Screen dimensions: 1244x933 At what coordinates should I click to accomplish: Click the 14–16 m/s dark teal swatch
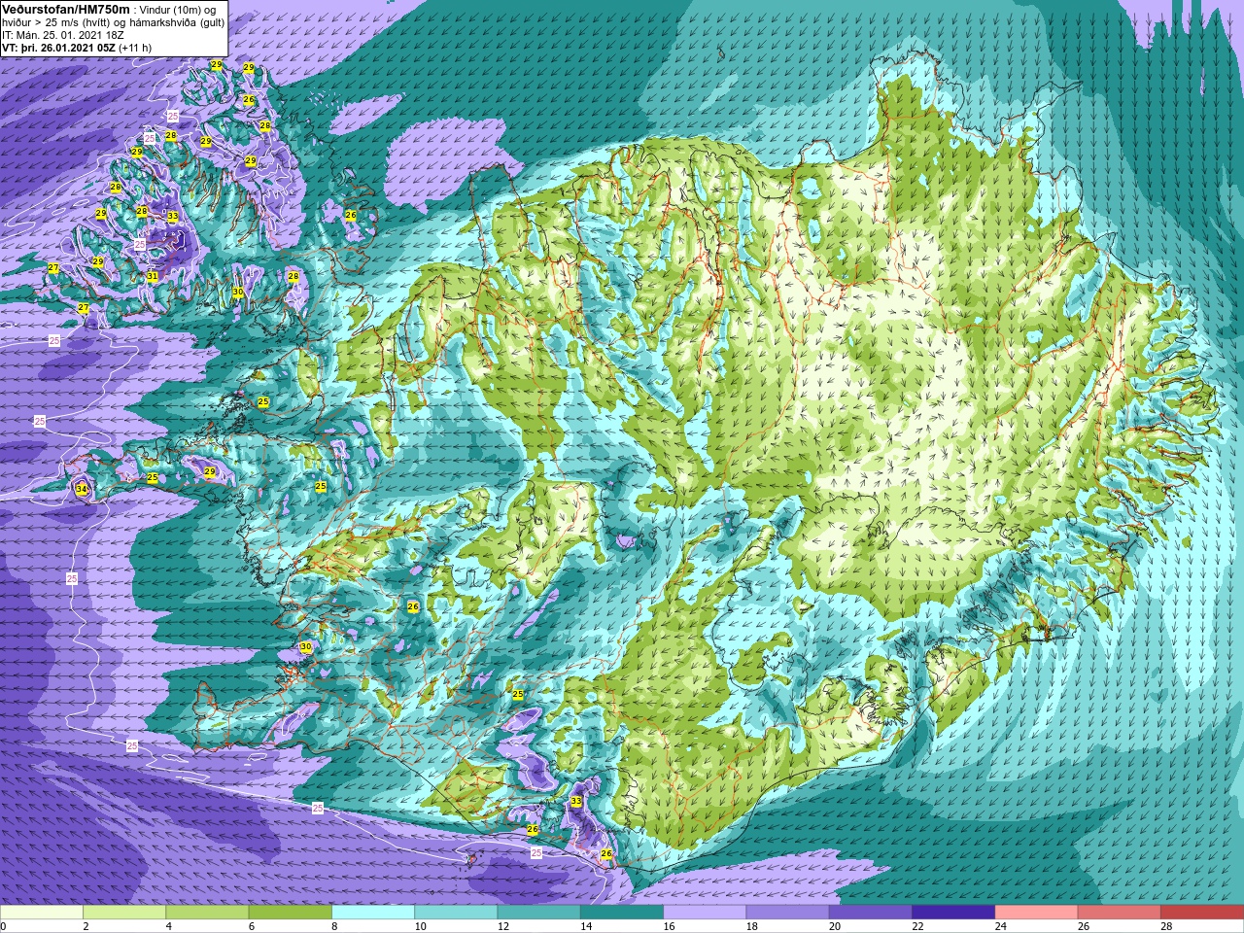pyautogui.click(x=622, y=913)
